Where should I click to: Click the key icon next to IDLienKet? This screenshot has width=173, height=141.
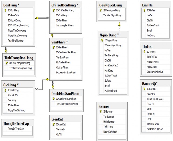(53, 125)
